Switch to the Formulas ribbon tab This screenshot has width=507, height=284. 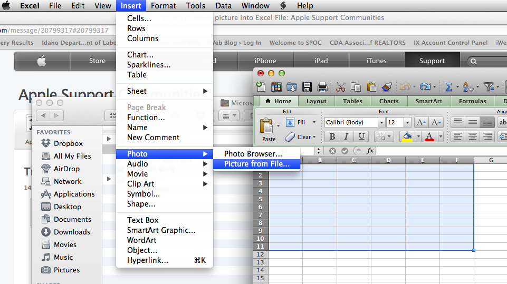pyautogui.click(x=472, y=101)
